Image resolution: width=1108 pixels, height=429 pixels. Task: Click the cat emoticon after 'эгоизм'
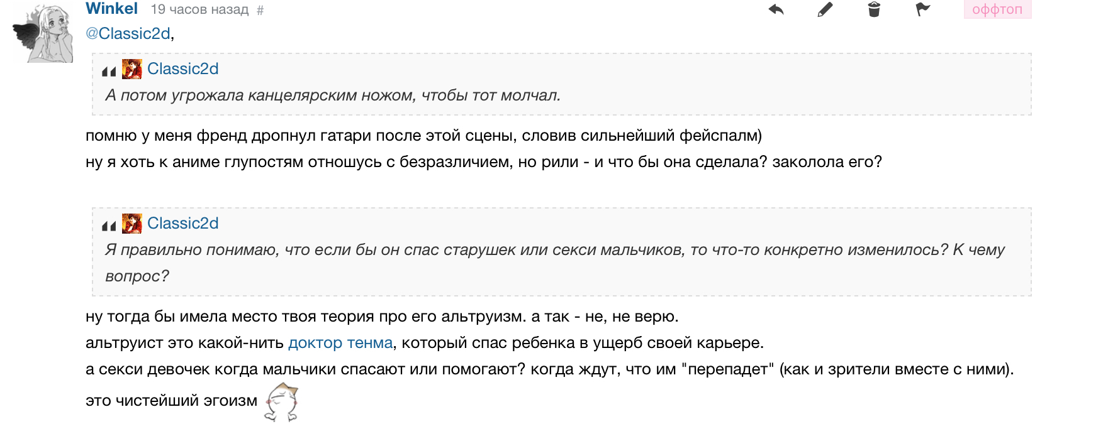coord(281,402)
